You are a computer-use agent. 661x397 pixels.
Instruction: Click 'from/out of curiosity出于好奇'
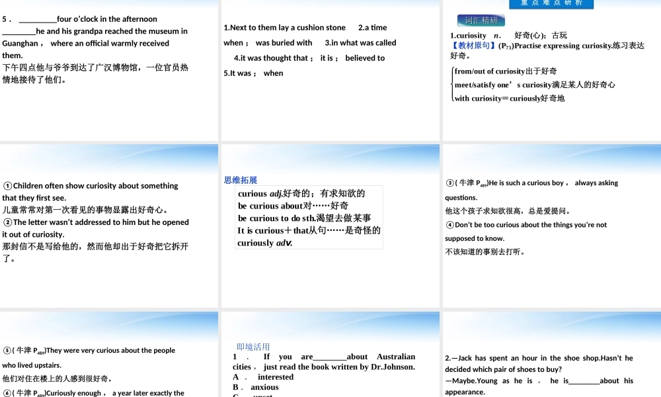(506, 71)
